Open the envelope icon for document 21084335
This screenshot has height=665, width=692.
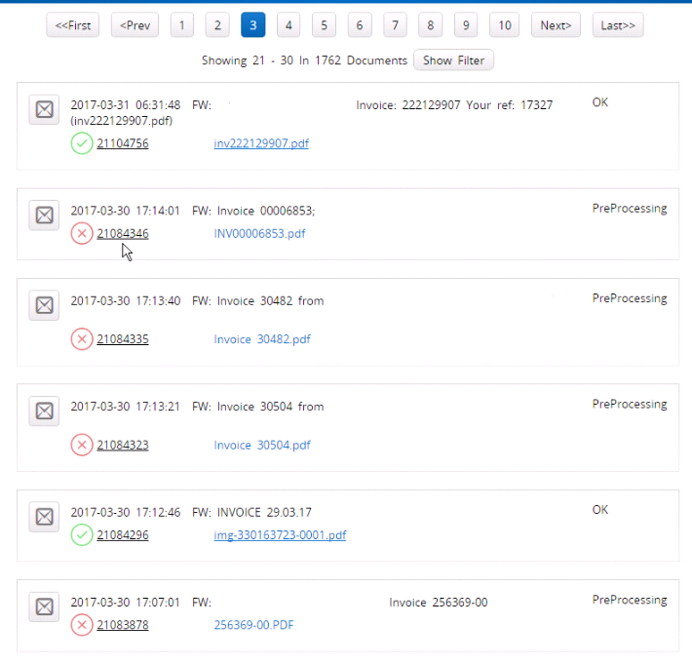click(x=44, y=305)
